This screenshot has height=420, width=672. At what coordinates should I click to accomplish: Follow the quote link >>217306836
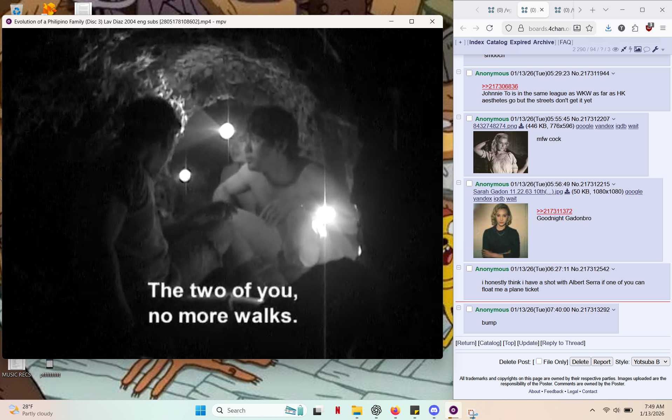point(500,86)
